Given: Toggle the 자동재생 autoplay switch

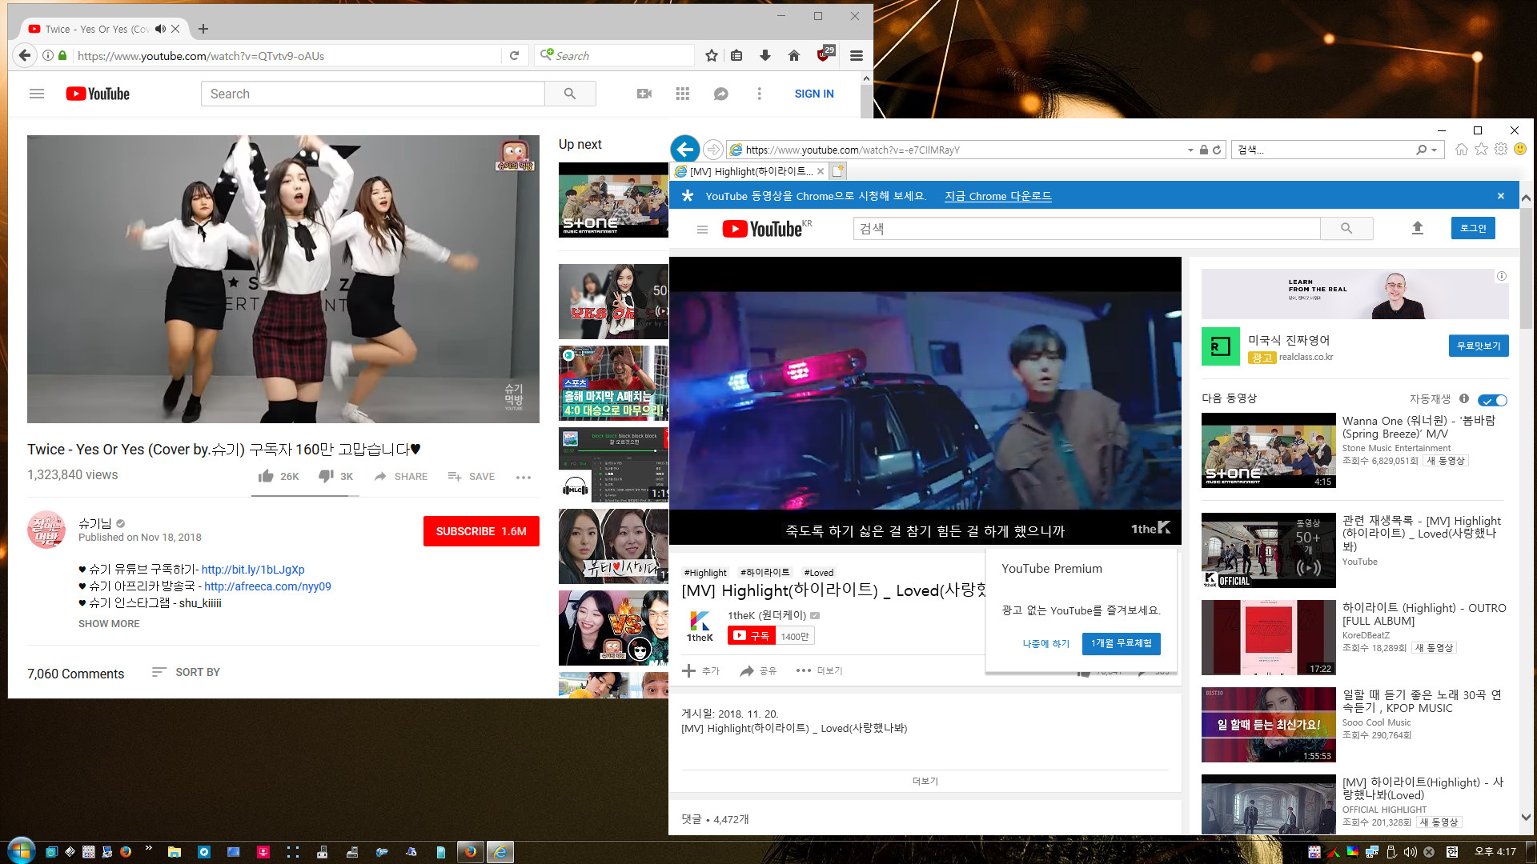Looking at the screenshot, I should pyautogui.click(x=1492, y=400).
